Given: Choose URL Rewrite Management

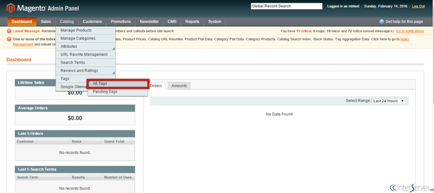Looking at the screenshot, I should click(86, 55).
